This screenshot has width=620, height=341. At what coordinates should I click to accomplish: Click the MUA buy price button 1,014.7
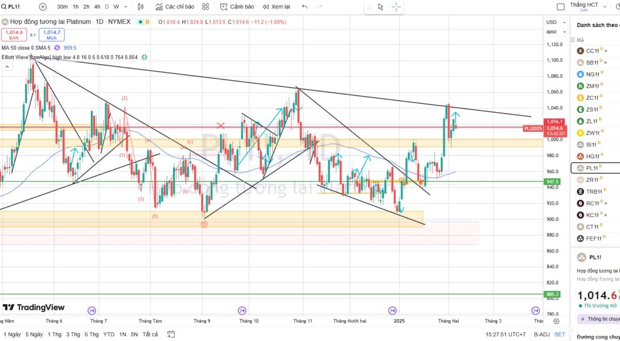point(51,35)
